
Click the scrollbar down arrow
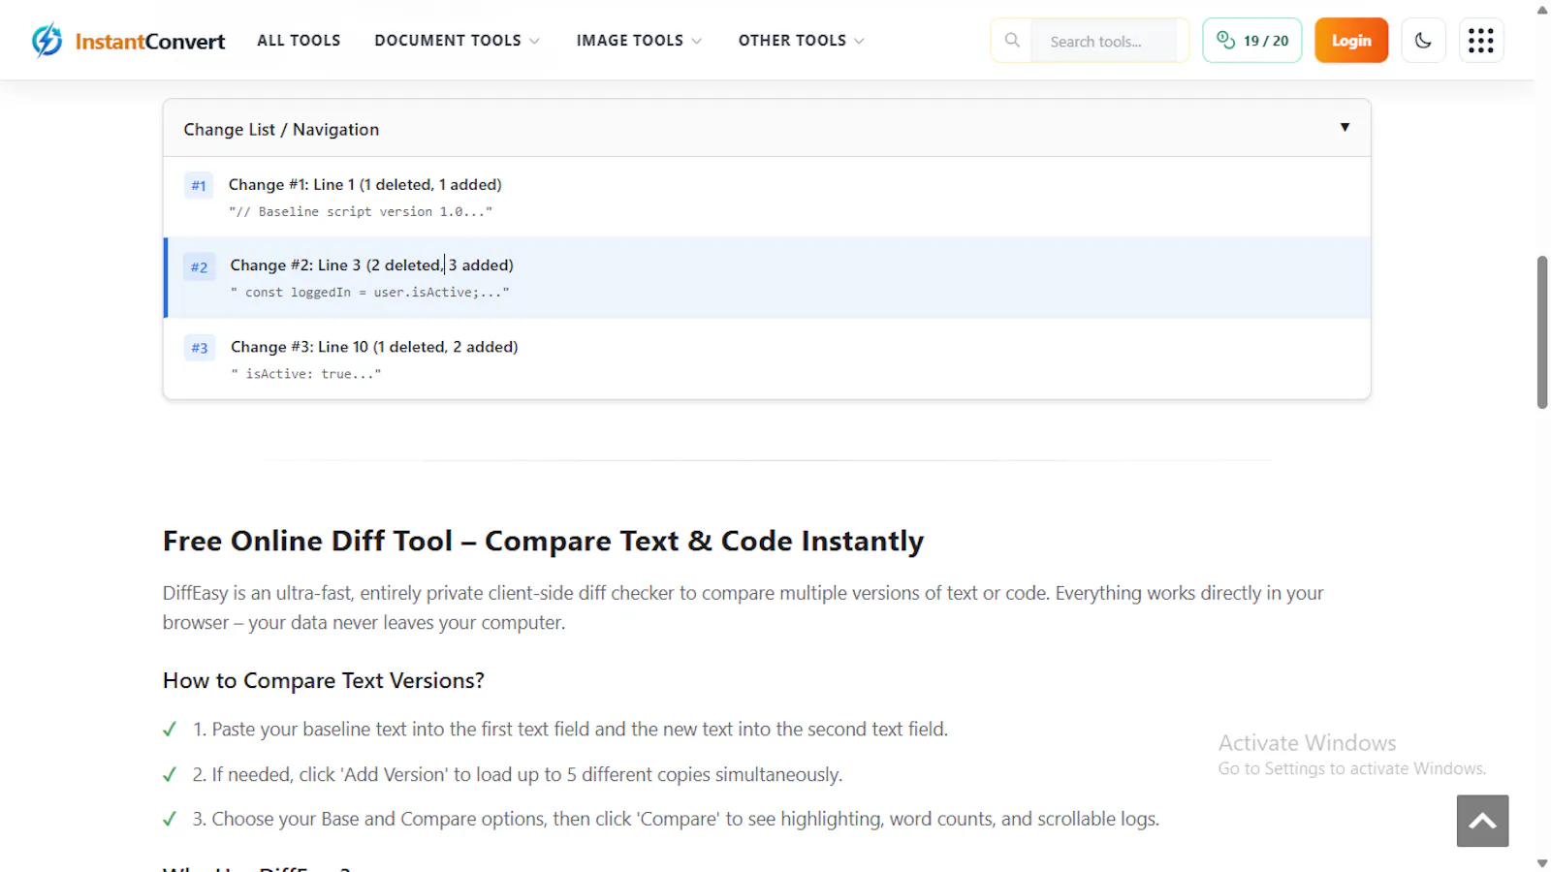point(1542,862)
